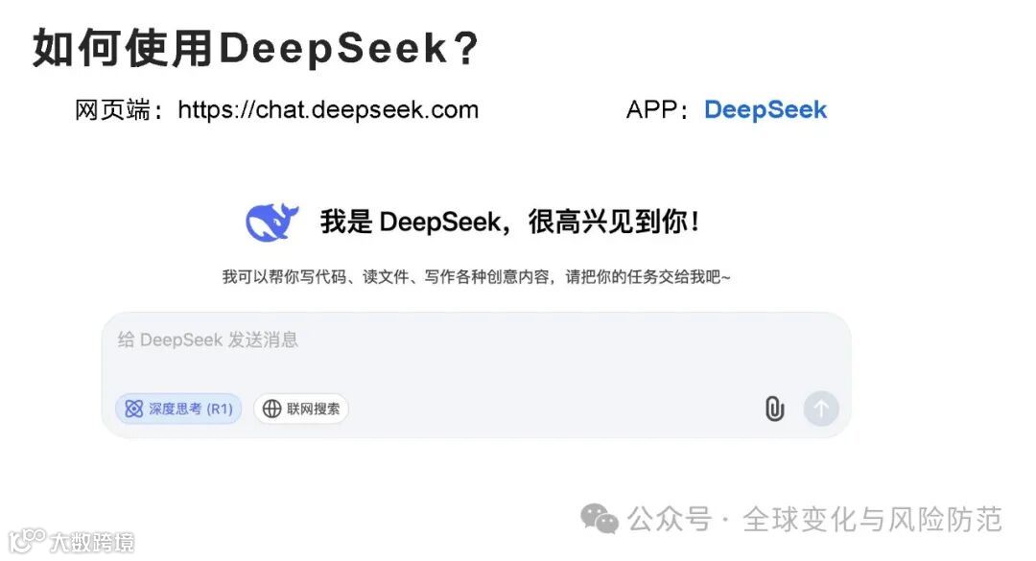Click the 我可以帮你写代码 subtitle text
1036x561 pixels.
click(476, 277)
